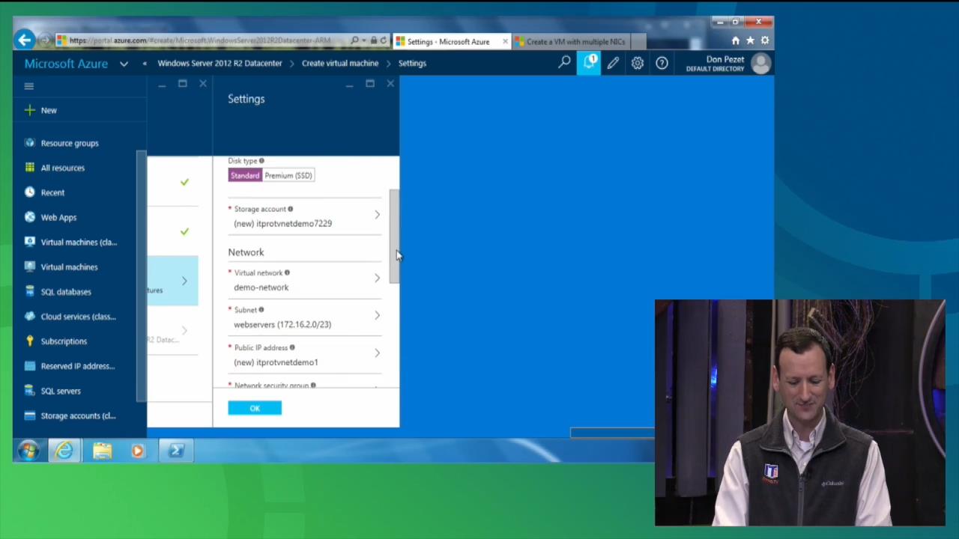Click New in sidebar
The height and width of the screenshot is (539, 959).
pyautogui.click(x=49, y=110)
